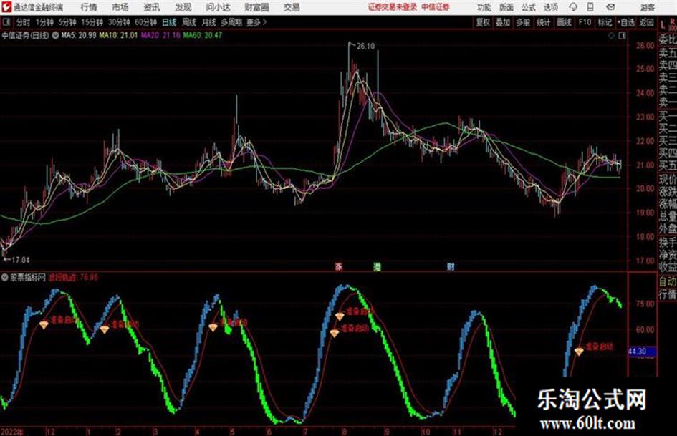Expand the 更多 periods dropdown
The height and width of the screenshot is (436, 677).
pyautogui.click(x=256, y=22)
